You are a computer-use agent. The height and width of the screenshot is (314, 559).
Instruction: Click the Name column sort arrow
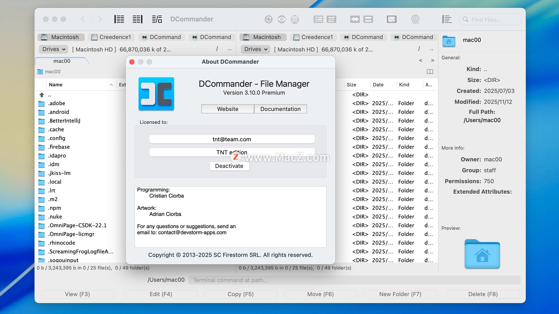111,85
